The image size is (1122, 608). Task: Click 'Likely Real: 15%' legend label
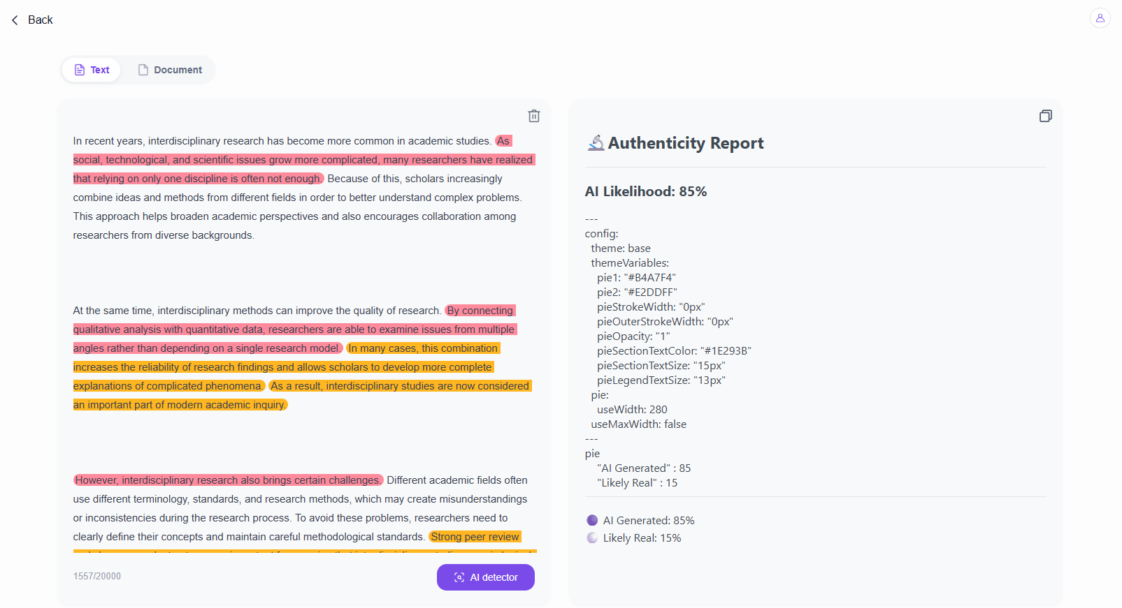642,537
